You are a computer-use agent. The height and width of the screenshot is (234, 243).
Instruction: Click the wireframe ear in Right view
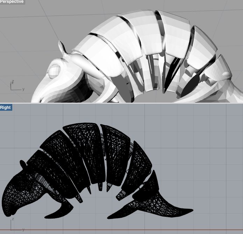click(23, 163)
